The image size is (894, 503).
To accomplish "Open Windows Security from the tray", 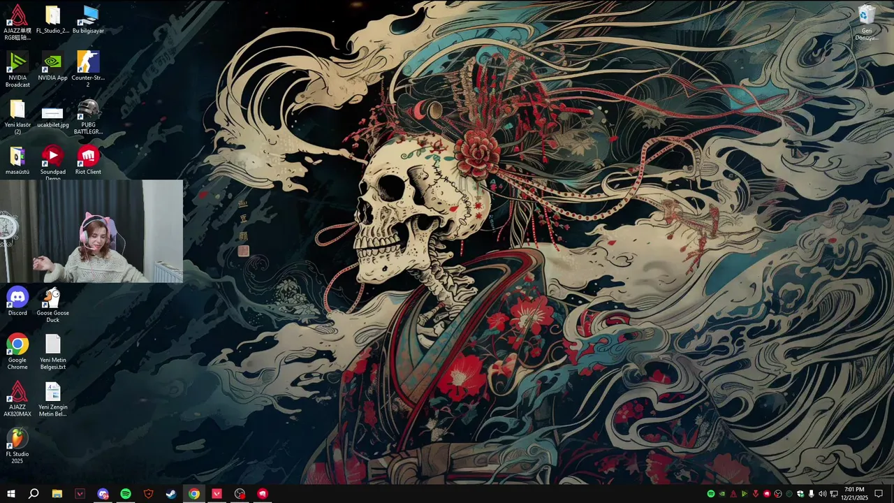I will (800, 494).
